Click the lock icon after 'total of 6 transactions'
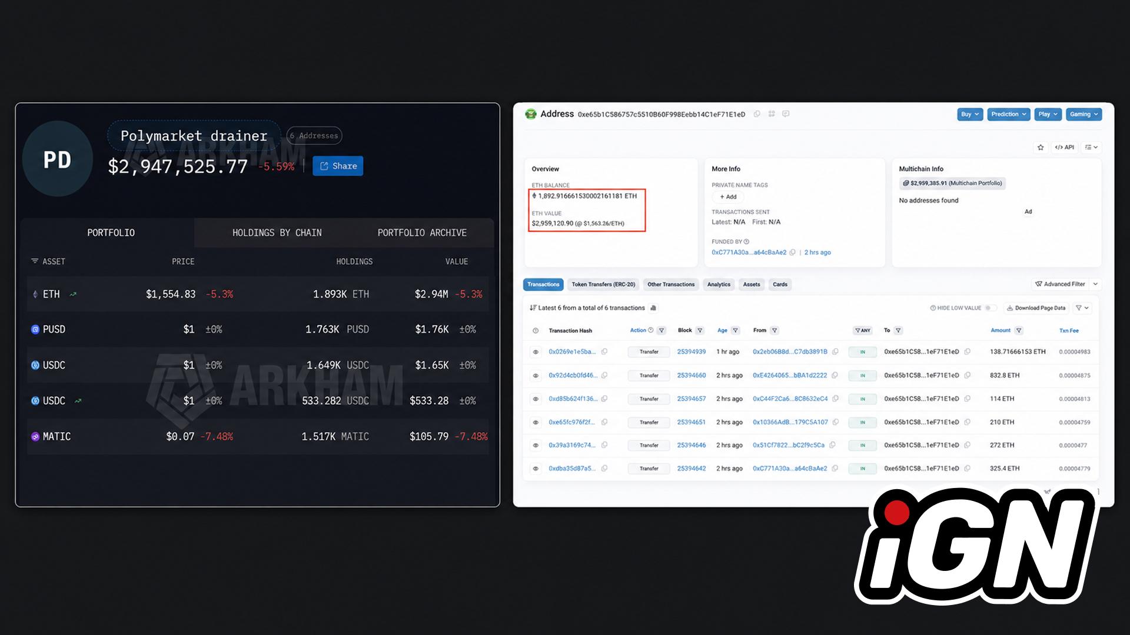This screenshot has width=1130, height=635. pos(653,308)
